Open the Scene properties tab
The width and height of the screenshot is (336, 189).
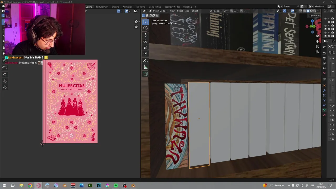pyautogui.click(x=324, y=68)
